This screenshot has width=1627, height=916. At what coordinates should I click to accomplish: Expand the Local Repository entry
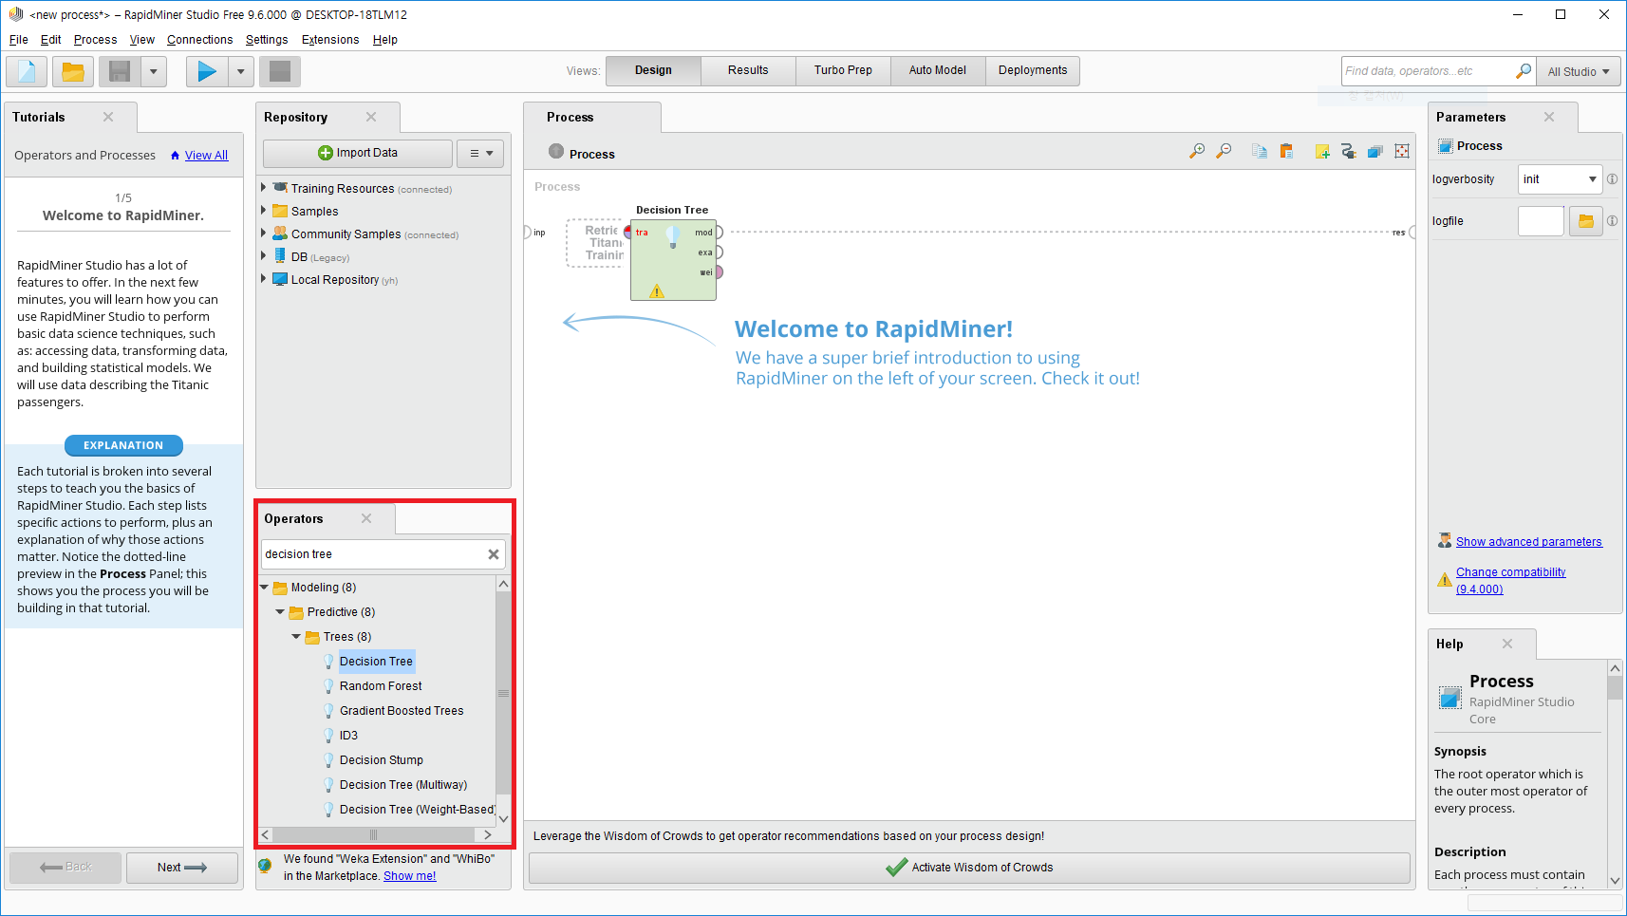tap(264, 279)
